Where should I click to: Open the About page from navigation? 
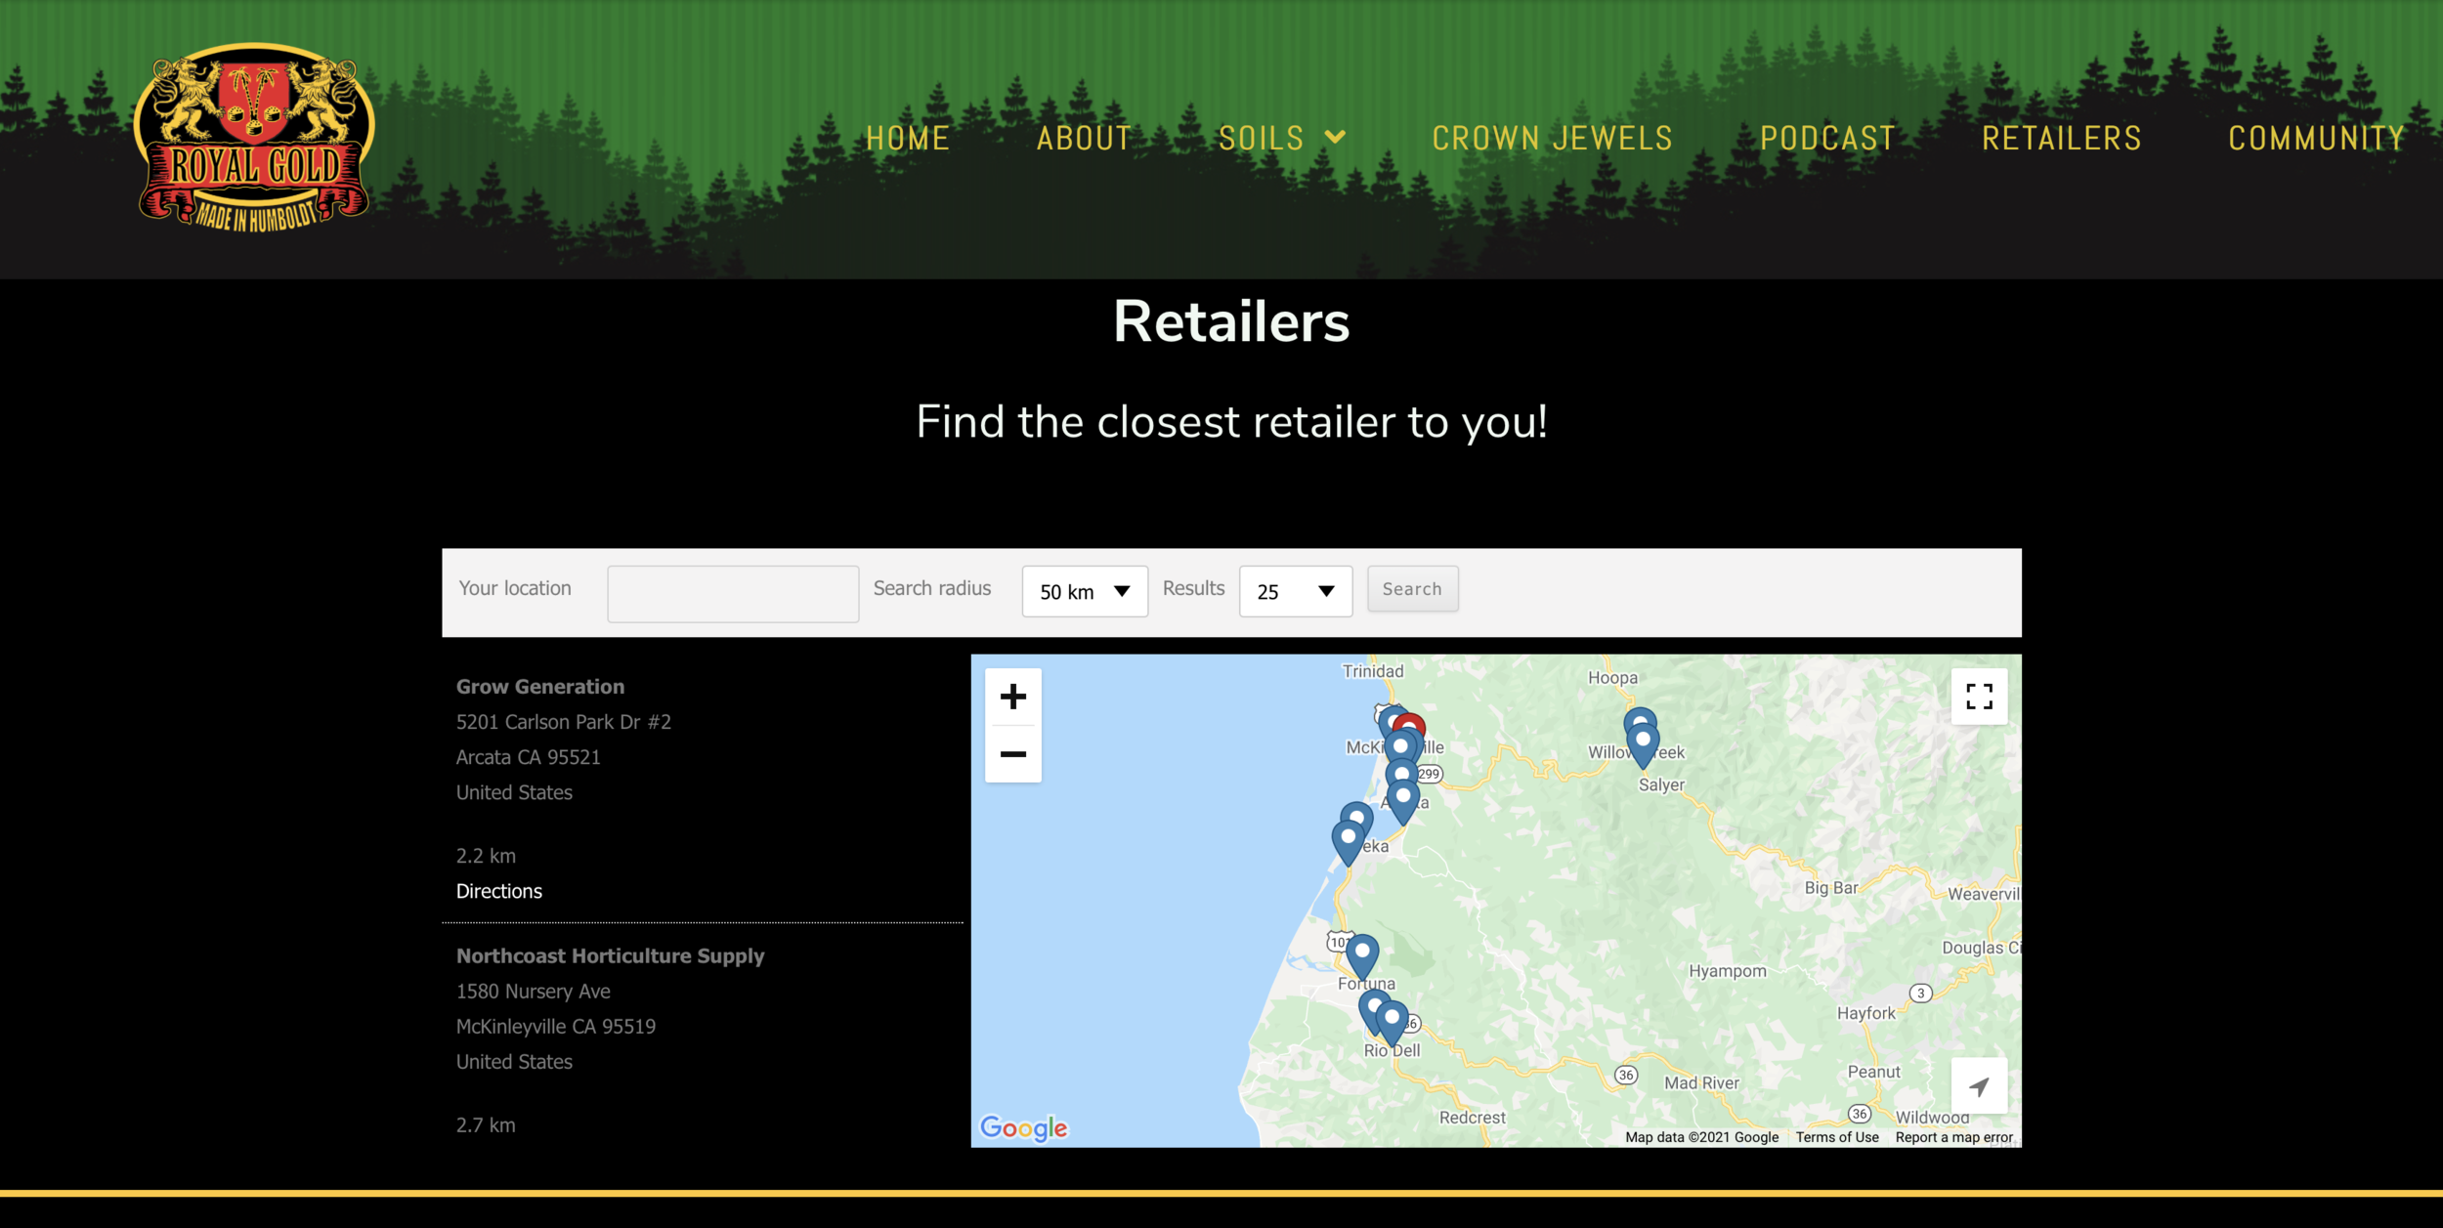[x=1084, y=139]
